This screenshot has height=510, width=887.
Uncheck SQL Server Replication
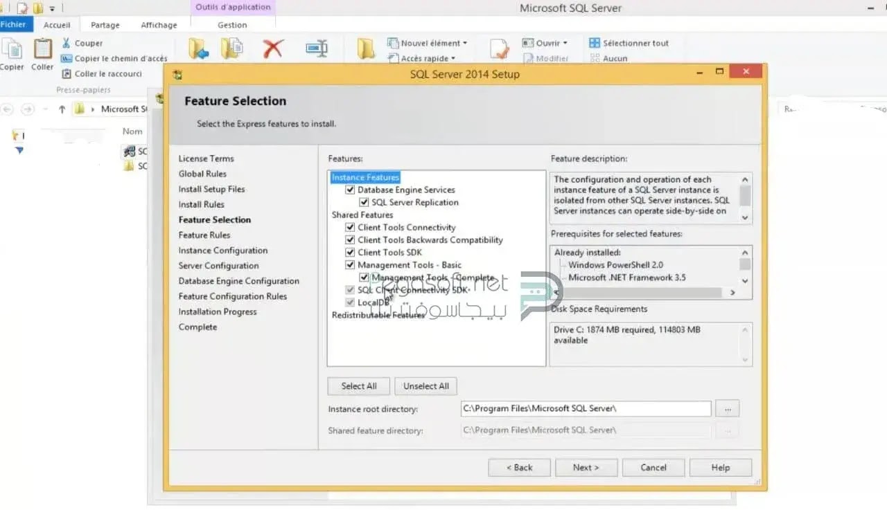364,202
